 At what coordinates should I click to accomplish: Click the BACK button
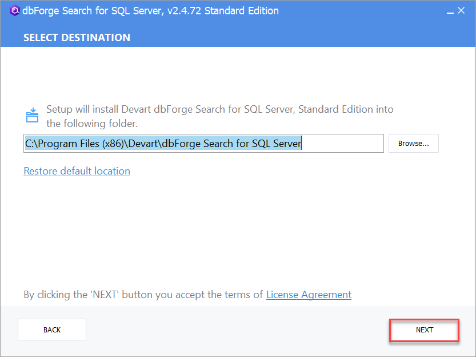coord(52,330)
